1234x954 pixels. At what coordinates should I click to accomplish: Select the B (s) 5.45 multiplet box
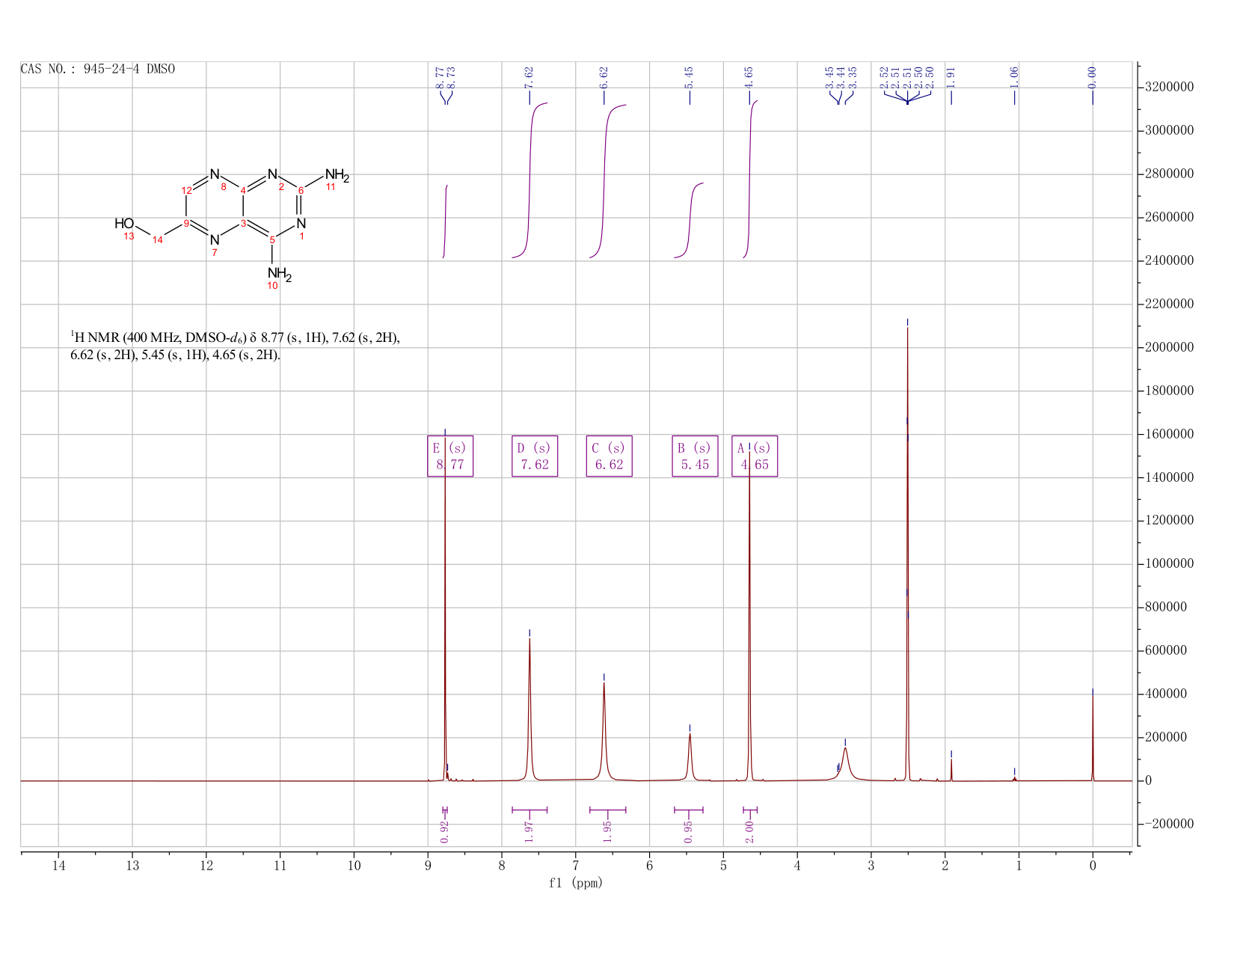click(695, 456)
